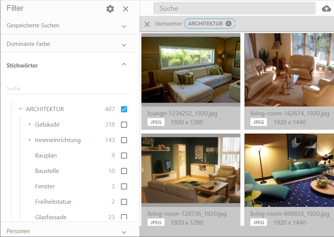Click JPEG badge under lounge-1234252 image
334x237 pixels.
[156, 122]
